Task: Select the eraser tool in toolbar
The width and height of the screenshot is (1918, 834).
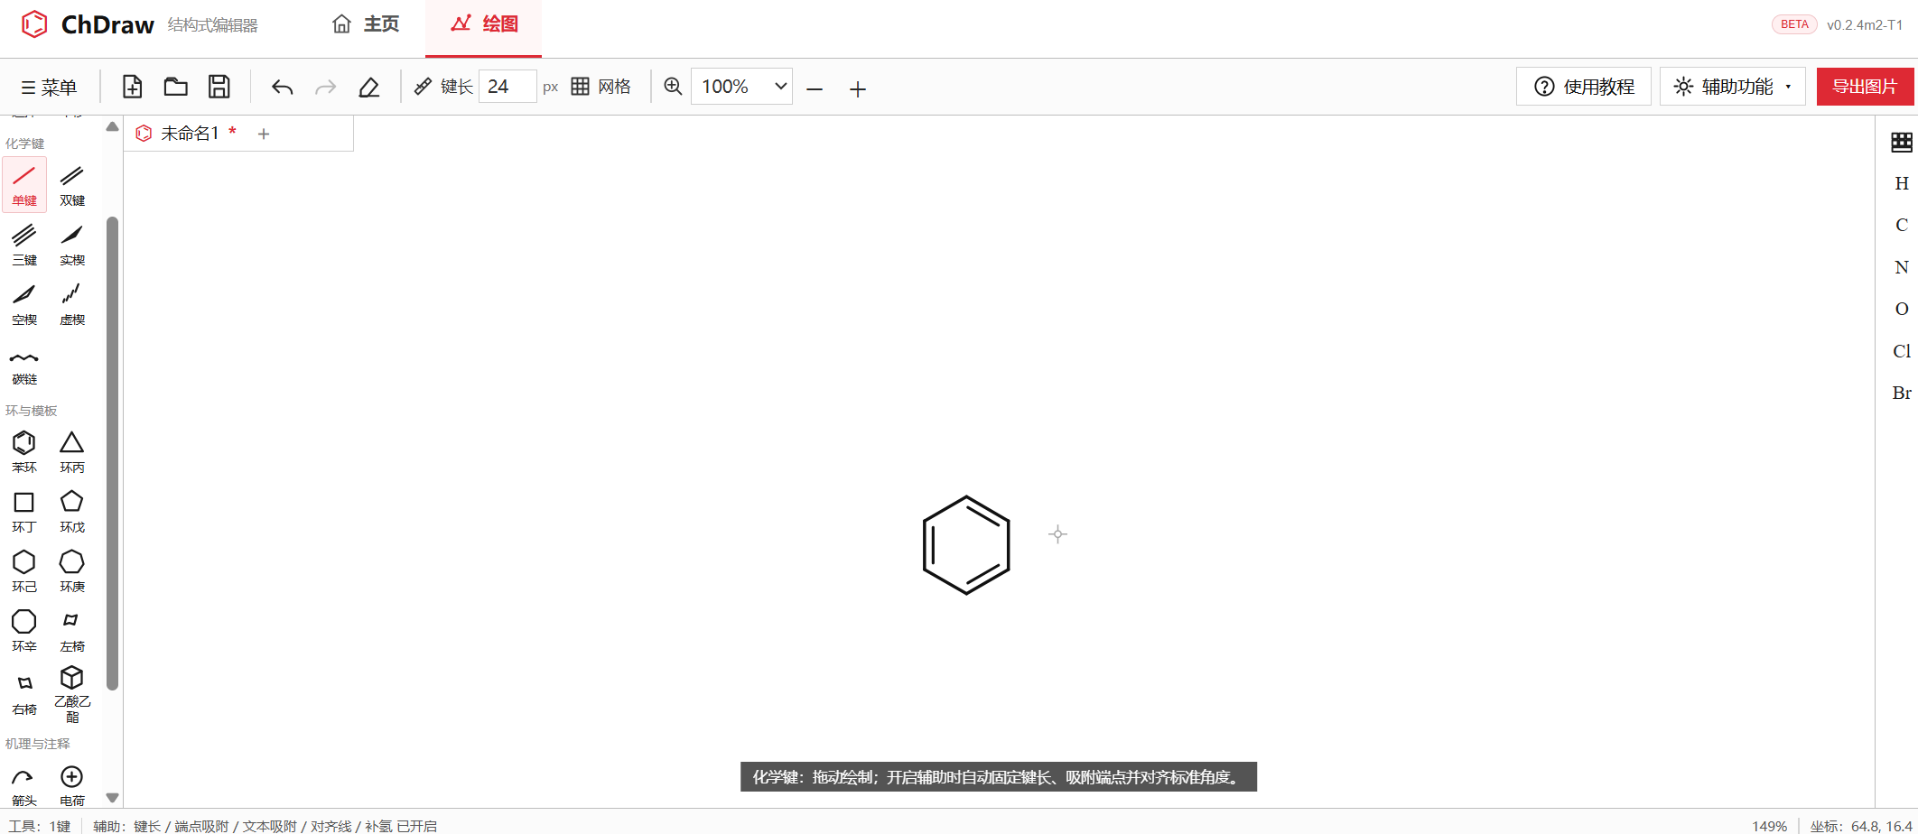Action: click(x=369, y=87)
